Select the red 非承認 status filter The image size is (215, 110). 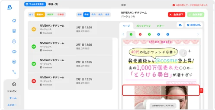coord(60,15)
